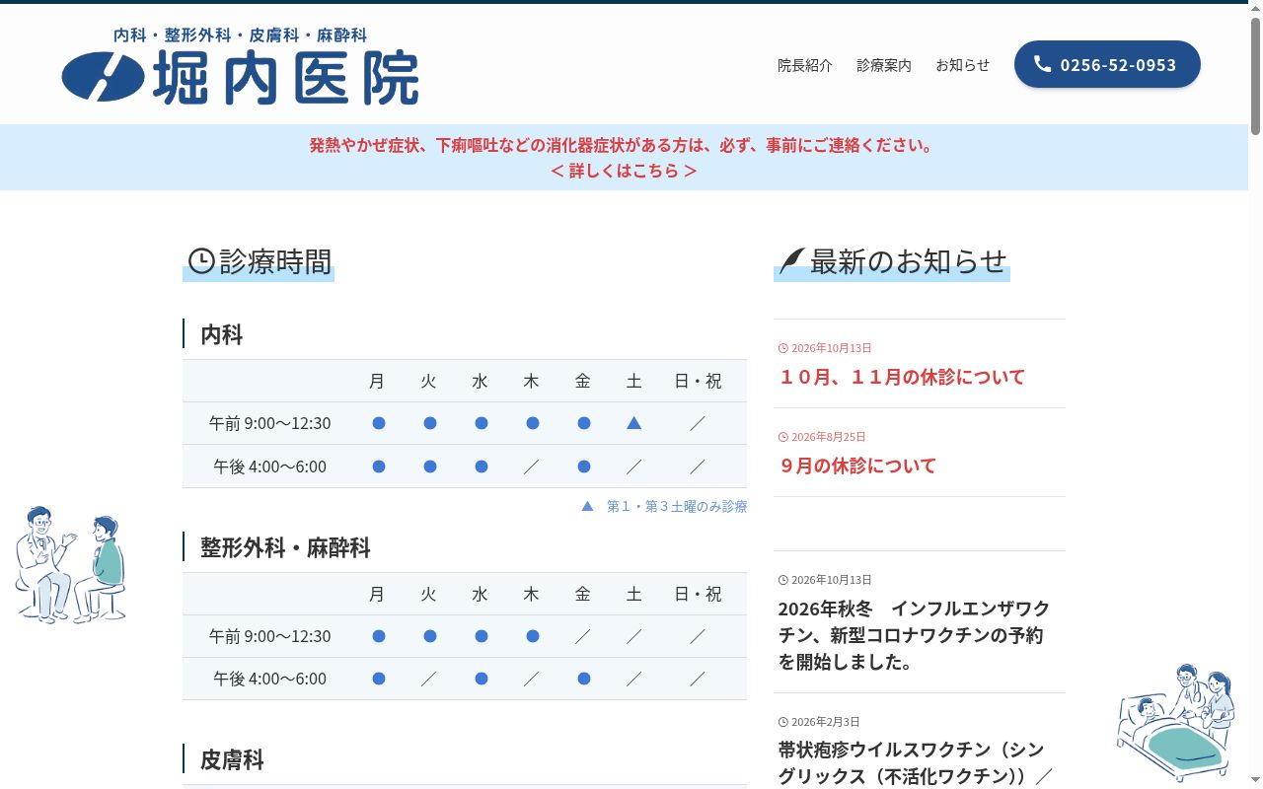The image size is (1263, 789).
Task: Click the 皮膚科 section heading
Action: 233,759
